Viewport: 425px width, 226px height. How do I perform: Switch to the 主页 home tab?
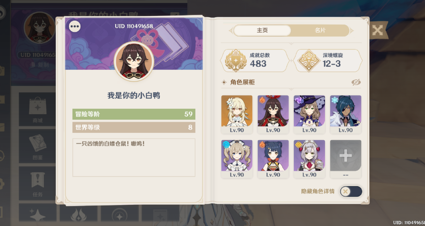pyautogui.click(x=262, y=31)
